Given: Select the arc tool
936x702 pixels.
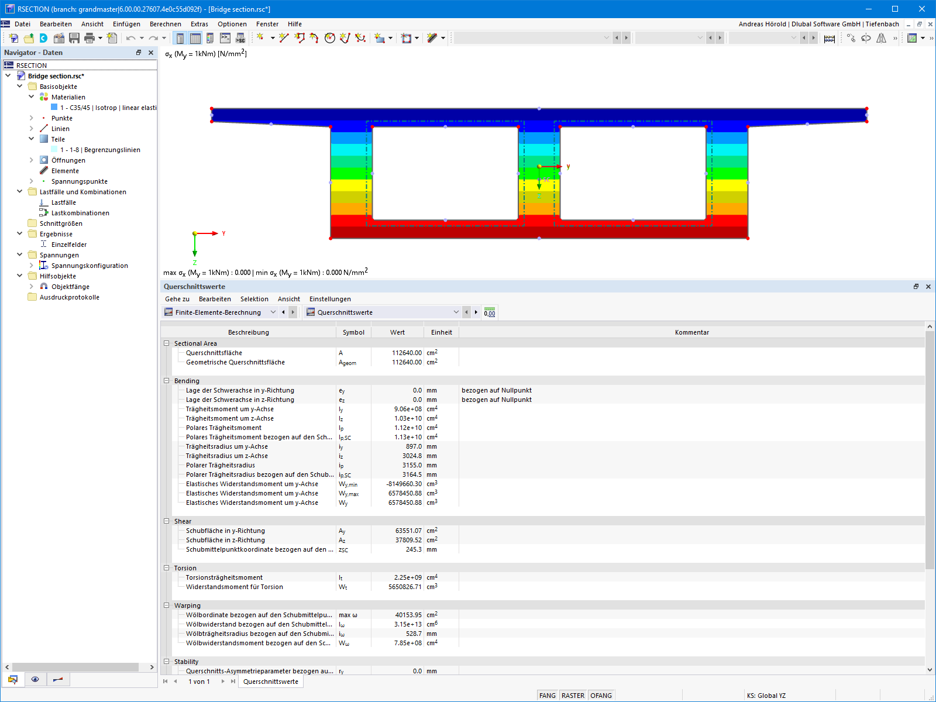Looking at the screenshot, I should click(315, 38).
